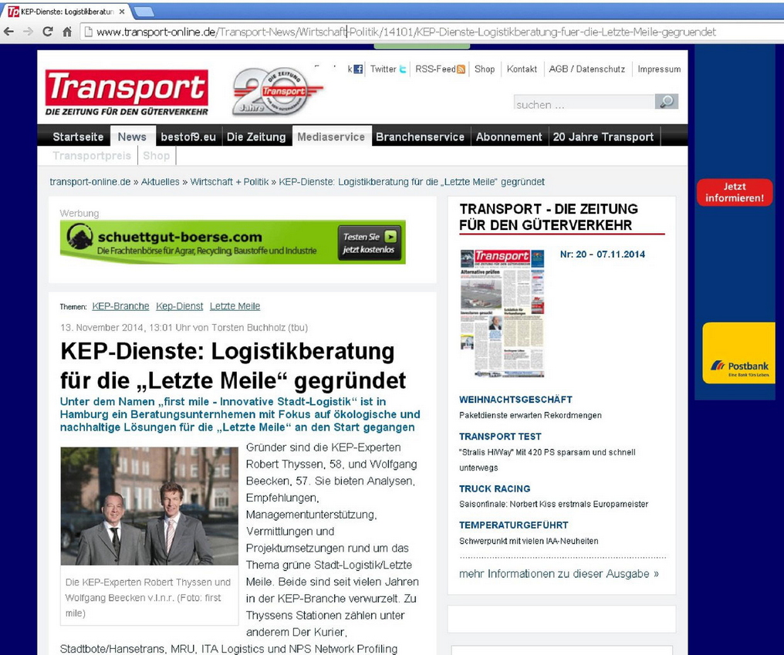Image resolution: width=784 pixels, height=655 pixels.
Task: Click into the suchen search field
Action: (x=584, y=103)
